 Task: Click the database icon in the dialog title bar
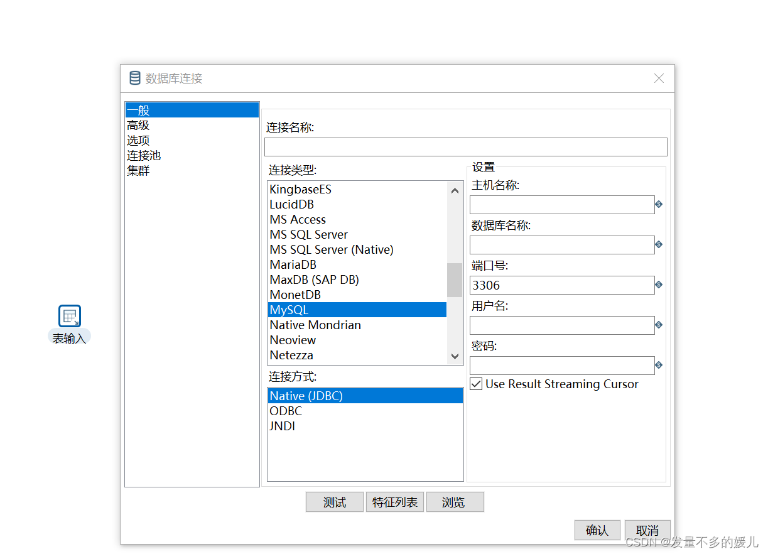click(134, 77)
